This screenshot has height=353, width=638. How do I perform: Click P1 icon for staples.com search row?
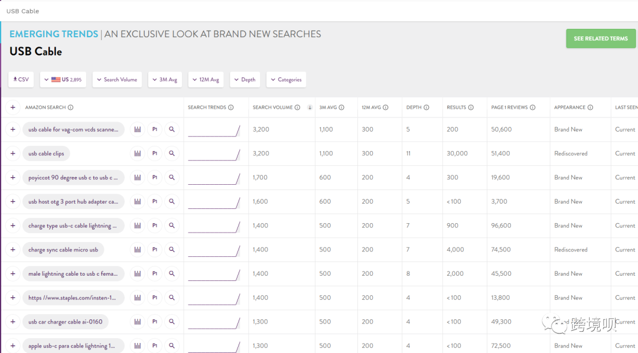pyautogui.click(x=155, y=298)
